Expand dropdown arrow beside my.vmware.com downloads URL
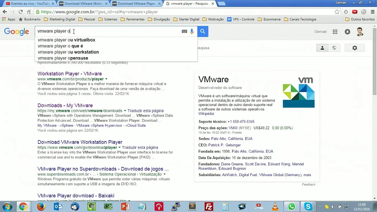Image resolution: width=377 pixels, height=212 pixels. coord(125,111)
